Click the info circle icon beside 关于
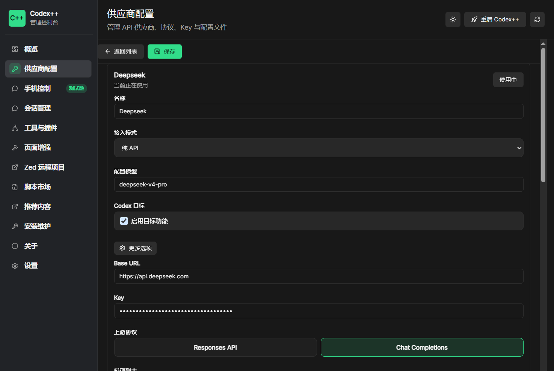554x371 pixels. (15, 246)
